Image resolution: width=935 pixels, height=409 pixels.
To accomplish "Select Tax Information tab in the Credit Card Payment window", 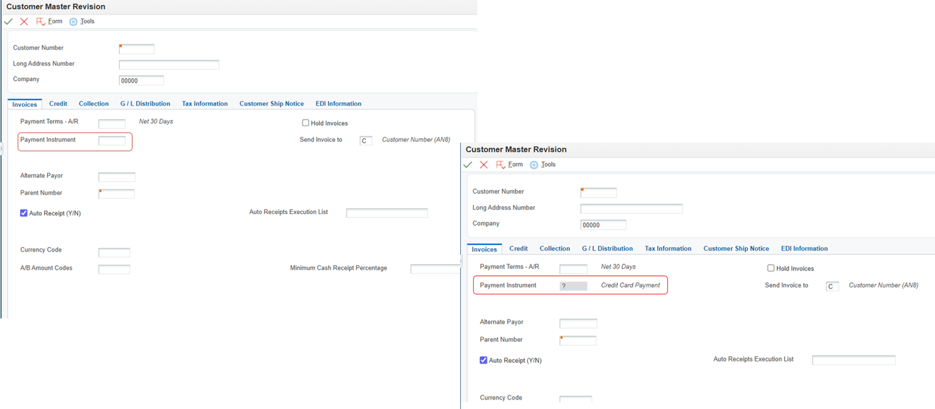I will [668, 249].
